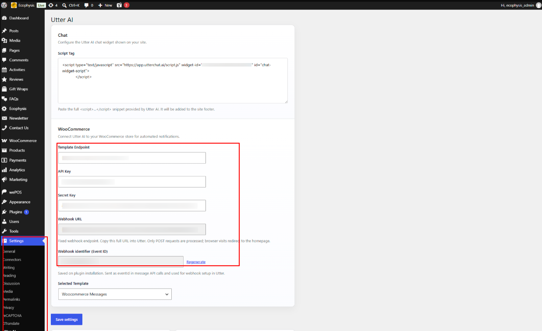Click the Webhook URL read-only field
The image size is (542, 331).
point(132,229)
